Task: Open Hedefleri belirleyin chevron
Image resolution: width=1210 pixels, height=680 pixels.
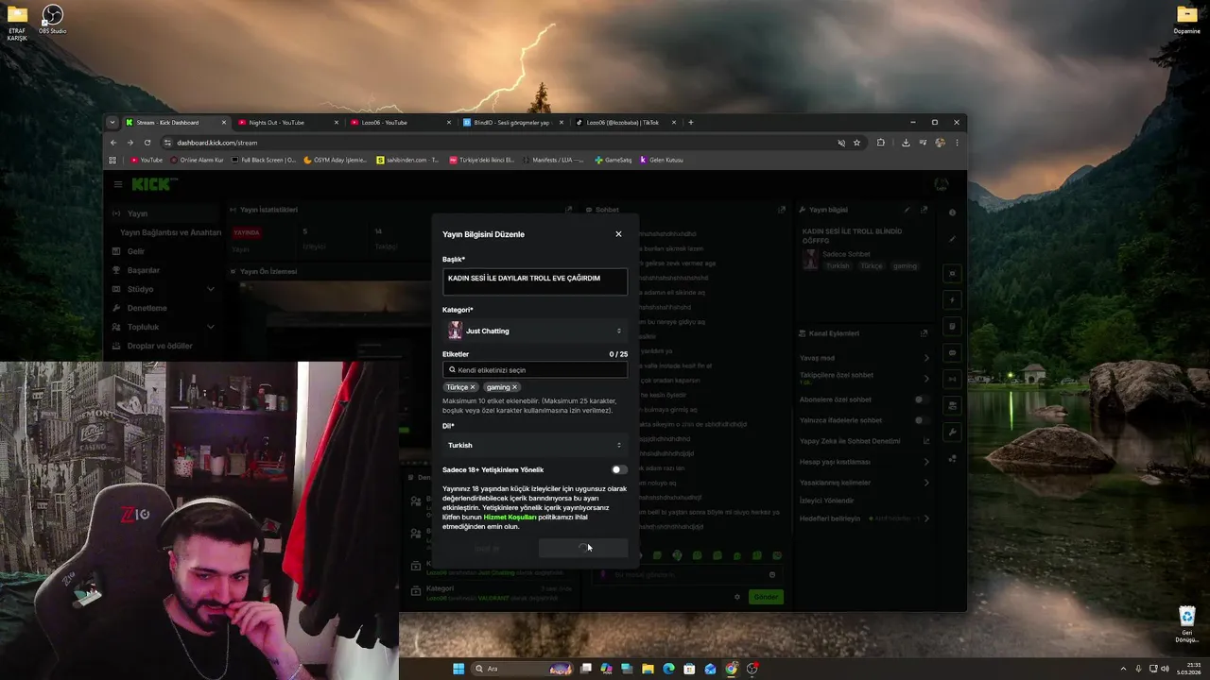Action: (926, 518)
